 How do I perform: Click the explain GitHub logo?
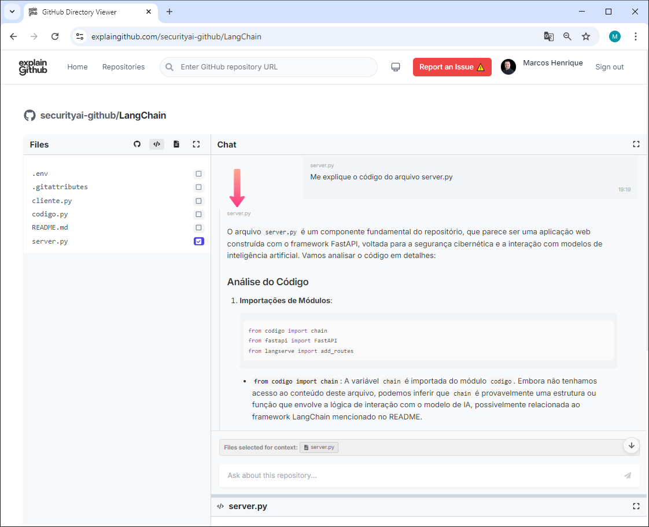[33, 67]
